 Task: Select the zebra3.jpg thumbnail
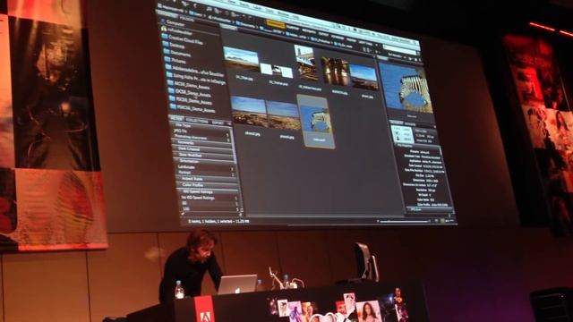point(285,116)
